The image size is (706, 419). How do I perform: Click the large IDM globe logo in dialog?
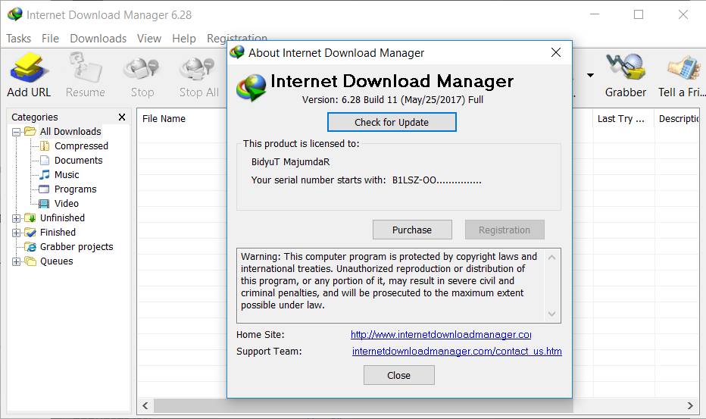[x=251, y=88]
